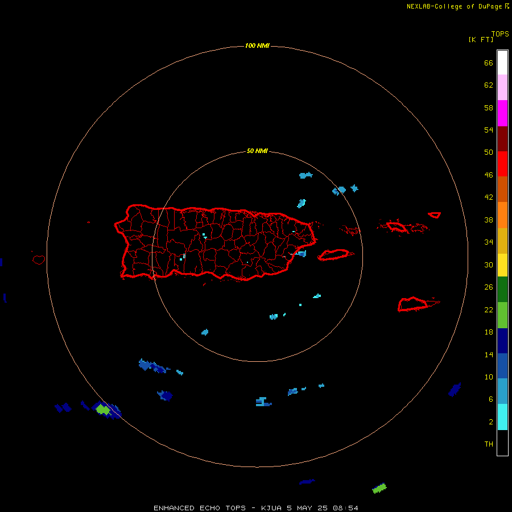Click the "42" legend value
This screenshot has width=512, height=512.
489,197
